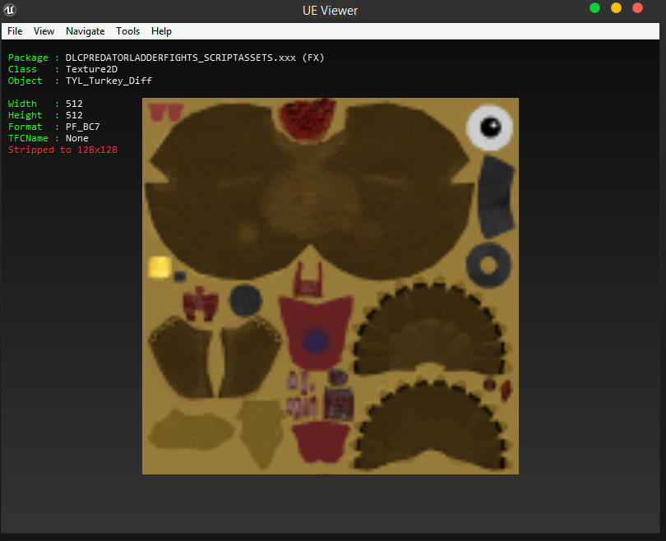Click the eyeball in the turkey texture

pyautogui.click(x=489, y=127)
